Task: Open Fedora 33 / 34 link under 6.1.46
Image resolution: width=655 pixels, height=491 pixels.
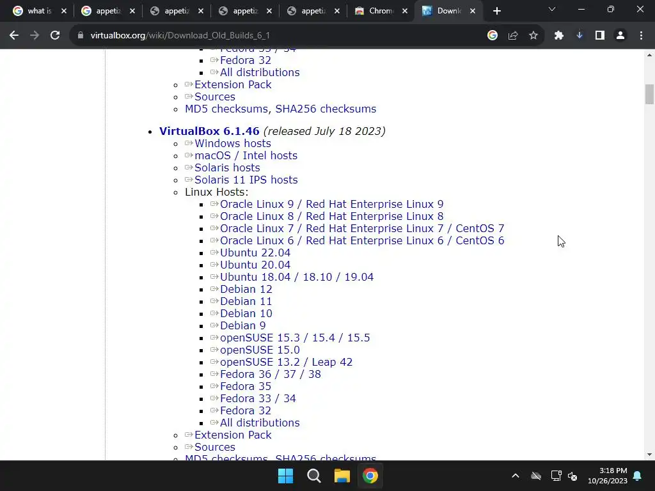Action: pyautogui.click(x=258, y=398)
